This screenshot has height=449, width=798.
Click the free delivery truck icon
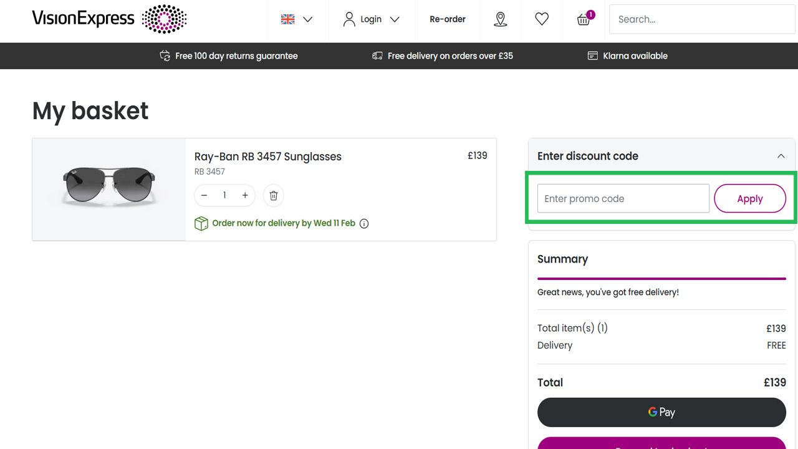377,56
